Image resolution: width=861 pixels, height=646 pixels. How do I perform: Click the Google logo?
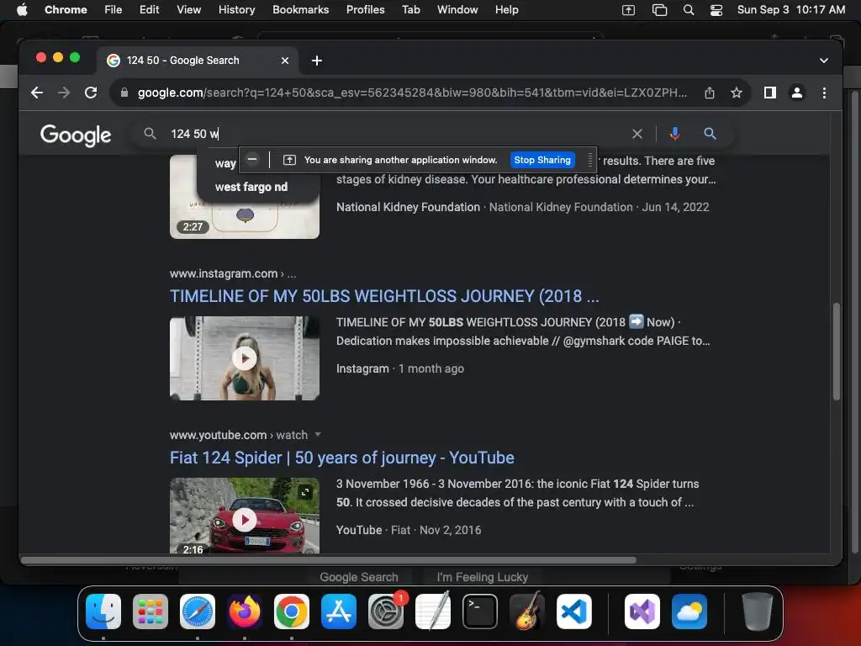pyautogui.click(x=76, y=135)
